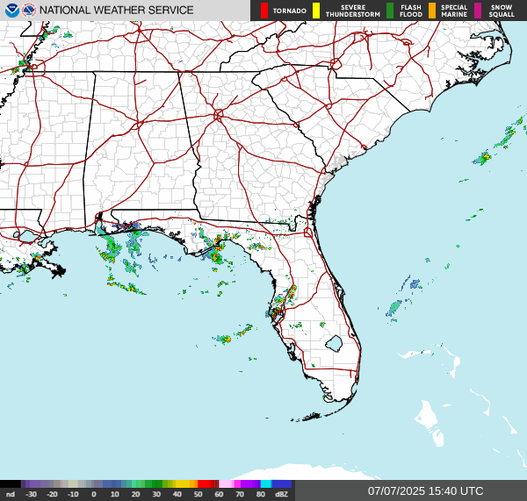
Task: Click the SPECIAL MARINE legend label
Action: (x=454, y=11)
